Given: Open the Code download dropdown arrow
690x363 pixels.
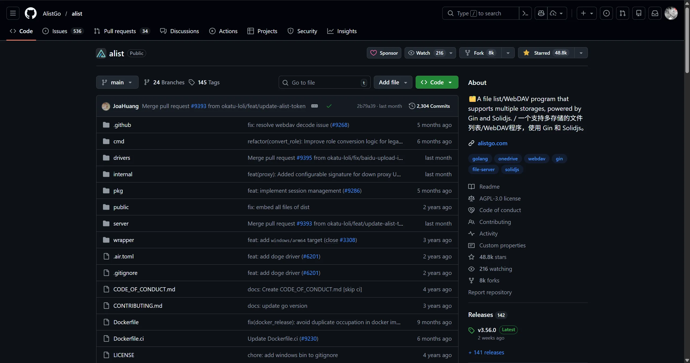Looking at the screenshot, I should coord(450,82).
